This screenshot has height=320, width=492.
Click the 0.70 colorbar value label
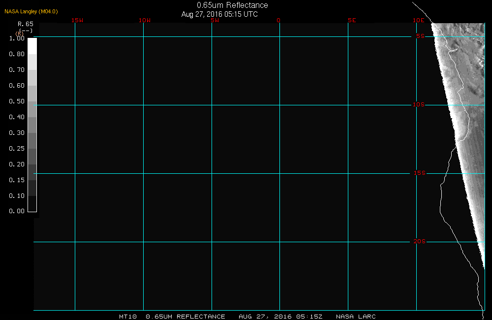click(x=17, y=70)
